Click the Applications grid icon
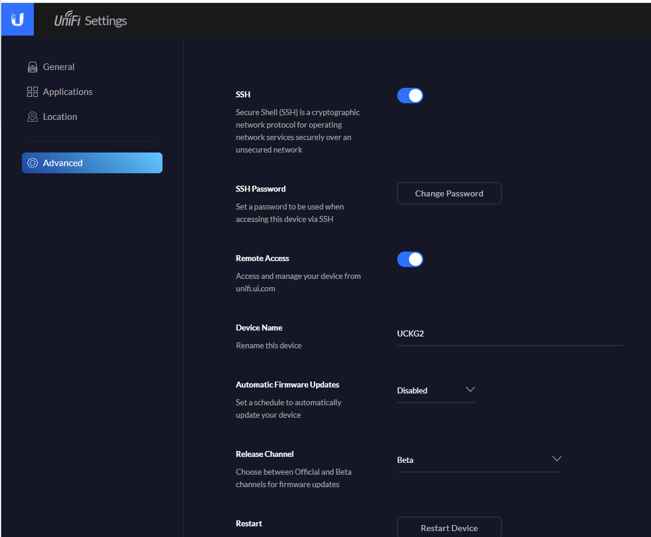The height and width of the screenshot is (537, 651). click(33, 92)
